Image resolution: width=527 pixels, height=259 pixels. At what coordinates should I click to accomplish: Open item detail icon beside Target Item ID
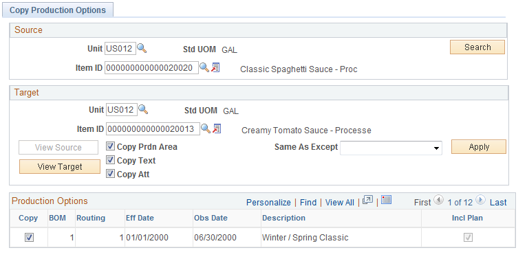pos(217,128)
